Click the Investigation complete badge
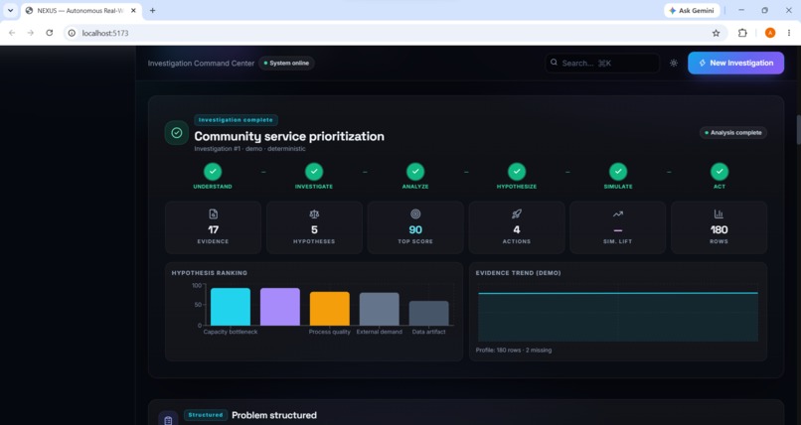This screenshot has height=425, width=801. (x=236, y=120)
